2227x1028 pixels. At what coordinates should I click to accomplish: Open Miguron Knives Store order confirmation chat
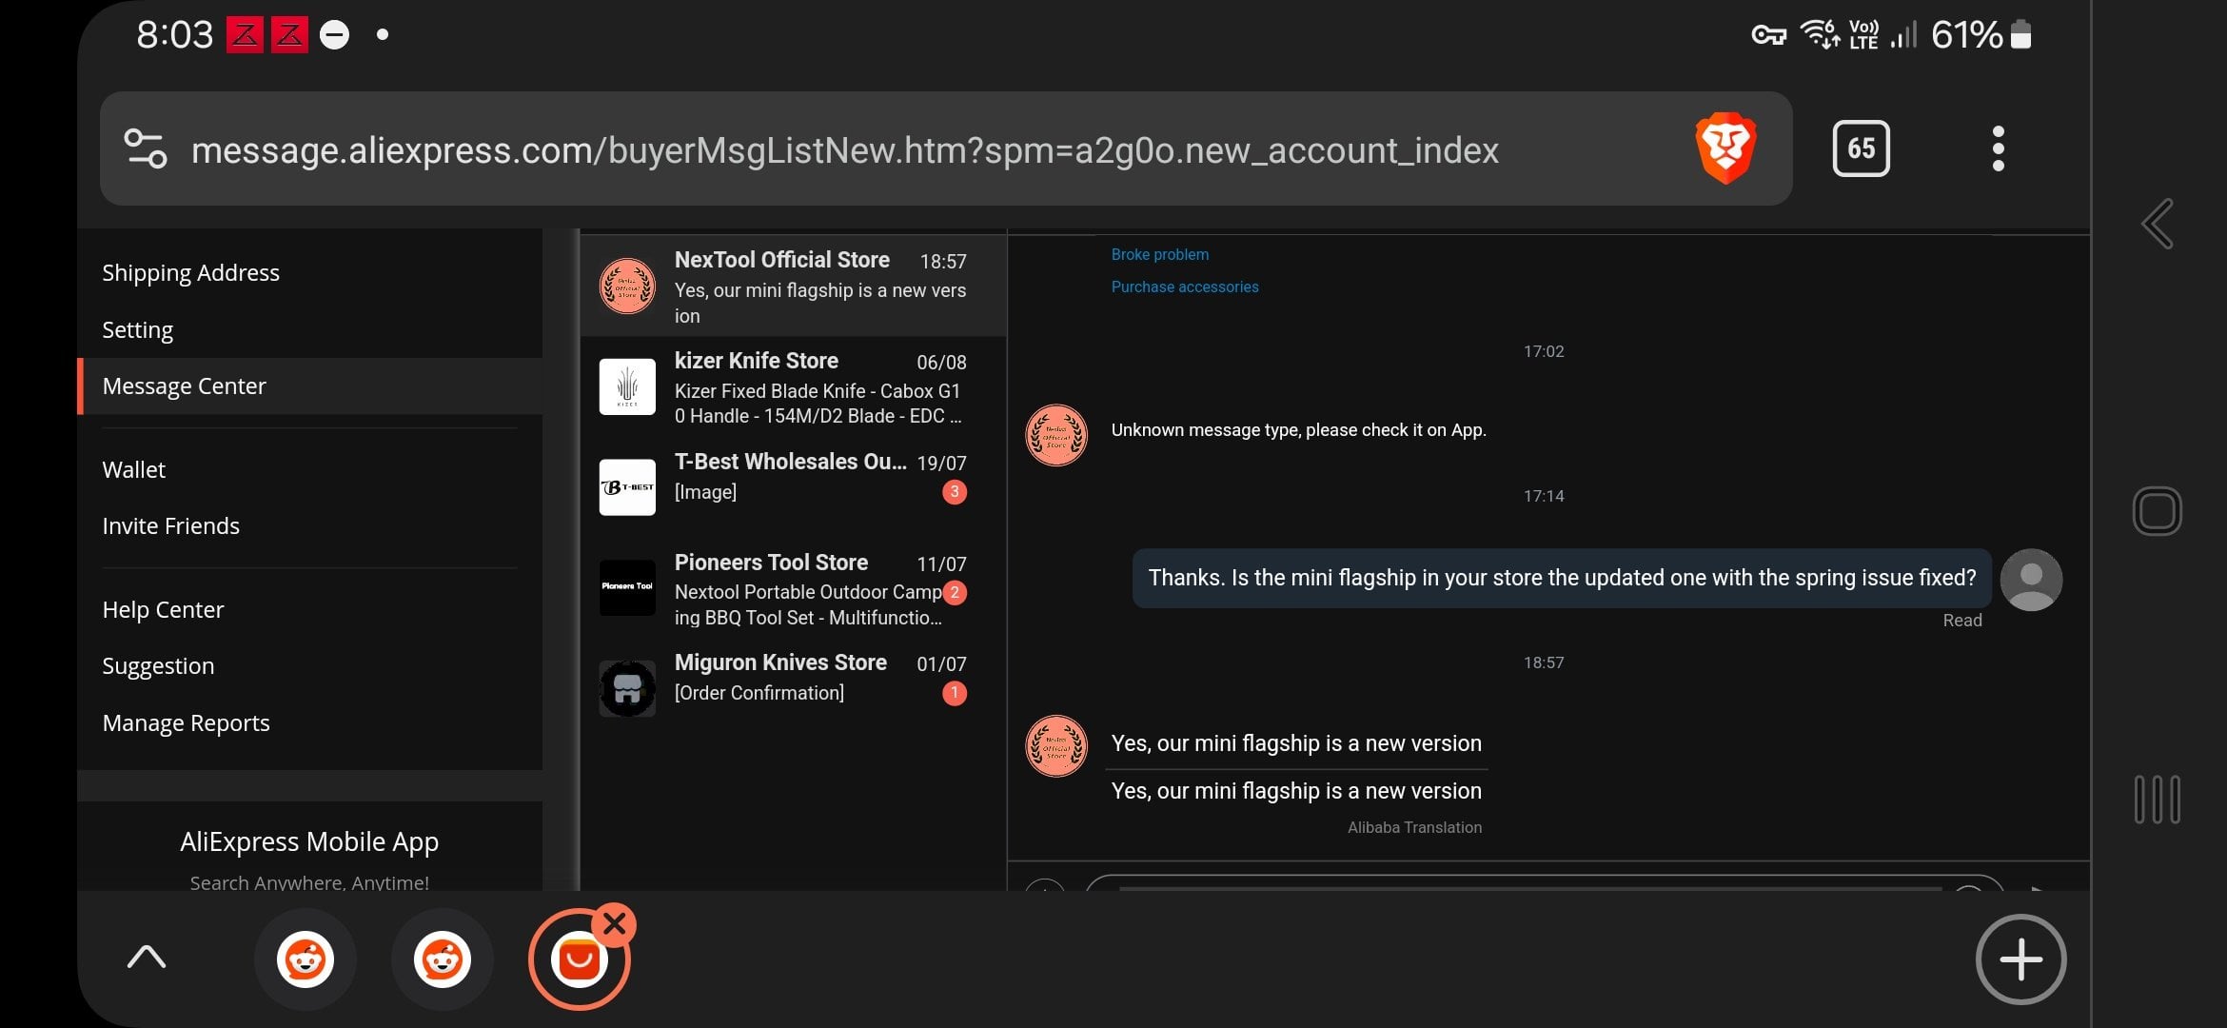[x=792, y=678]
